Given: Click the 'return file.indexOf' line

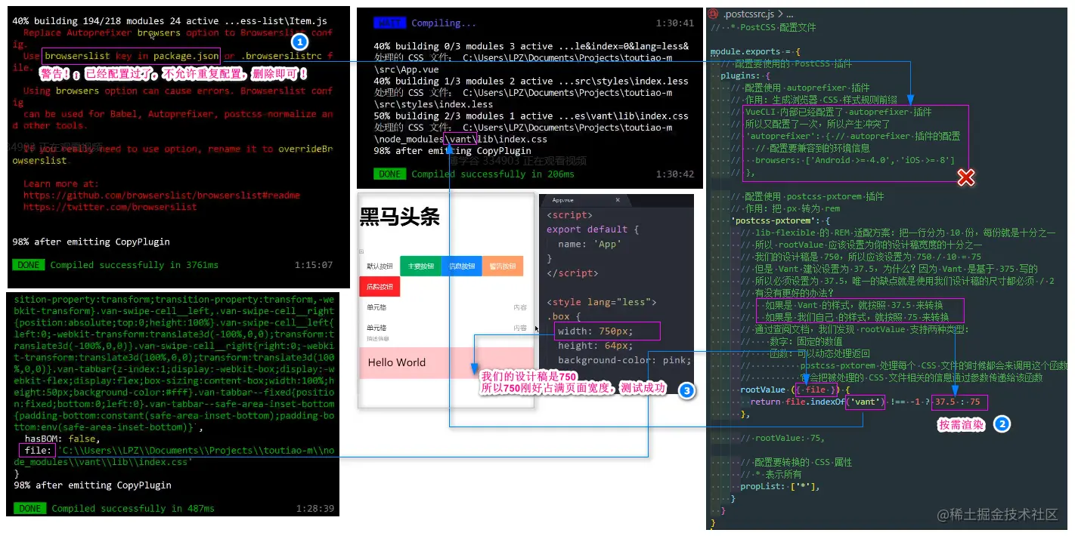Looking at the screenshot, I should tap(865, 402).
